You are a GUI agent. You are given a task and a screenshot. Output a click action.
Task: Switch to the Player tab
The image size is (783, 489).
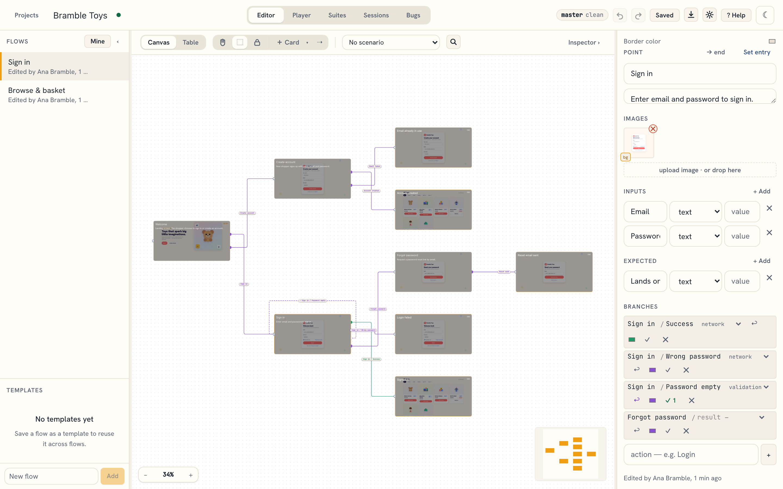301,15
